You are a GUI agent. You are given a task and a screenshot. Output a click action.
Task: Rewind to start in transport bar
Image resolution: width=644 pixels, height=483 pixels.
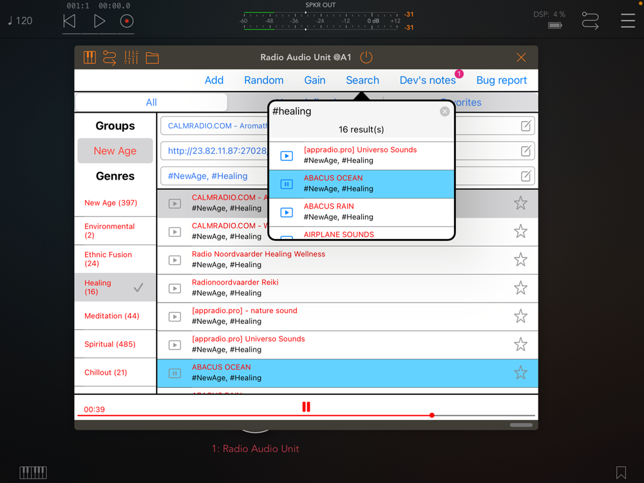click(70, 21)
